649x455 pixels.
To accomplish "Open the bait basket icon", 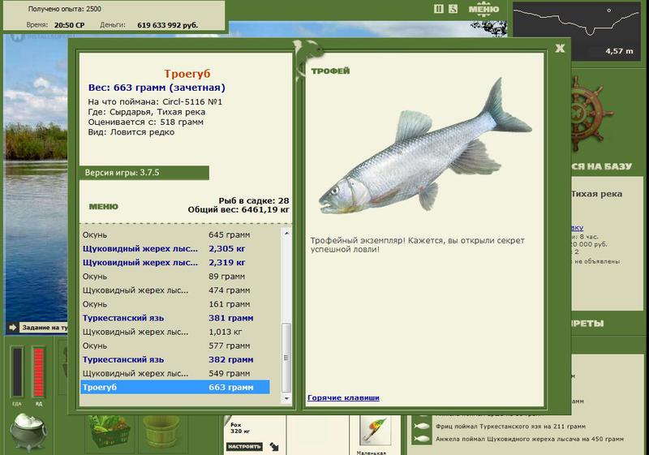I will click(x=110, y=432).
